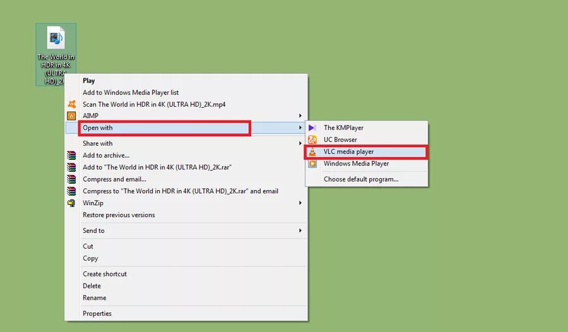Expand the AIMP submenu arrow
This screenshot has height=332, width=568.
click(x=300, y=116)
